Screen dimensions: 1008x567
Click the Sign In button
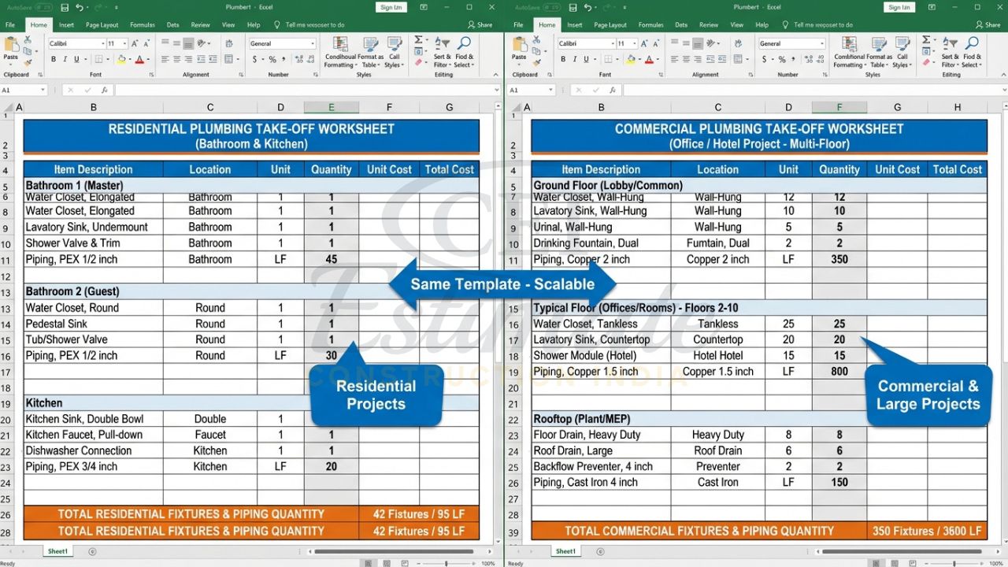pos(391,6)
